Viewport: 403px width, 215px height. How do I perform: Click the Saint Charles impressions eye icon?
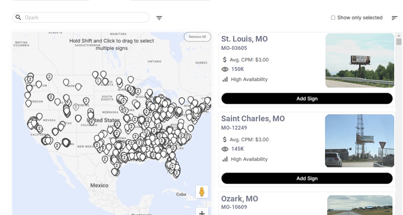(225, 149)
